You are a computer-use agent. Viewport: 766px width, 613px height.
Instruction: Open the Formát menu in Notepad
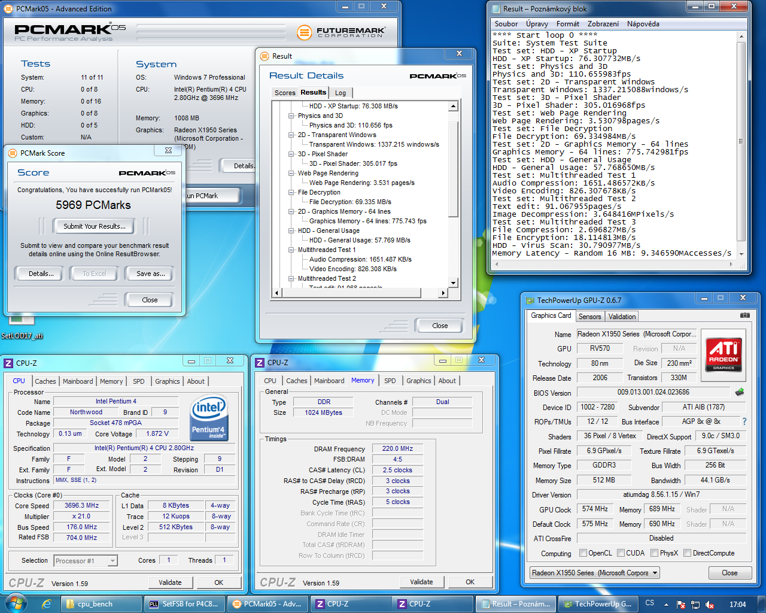pos(567,24)
